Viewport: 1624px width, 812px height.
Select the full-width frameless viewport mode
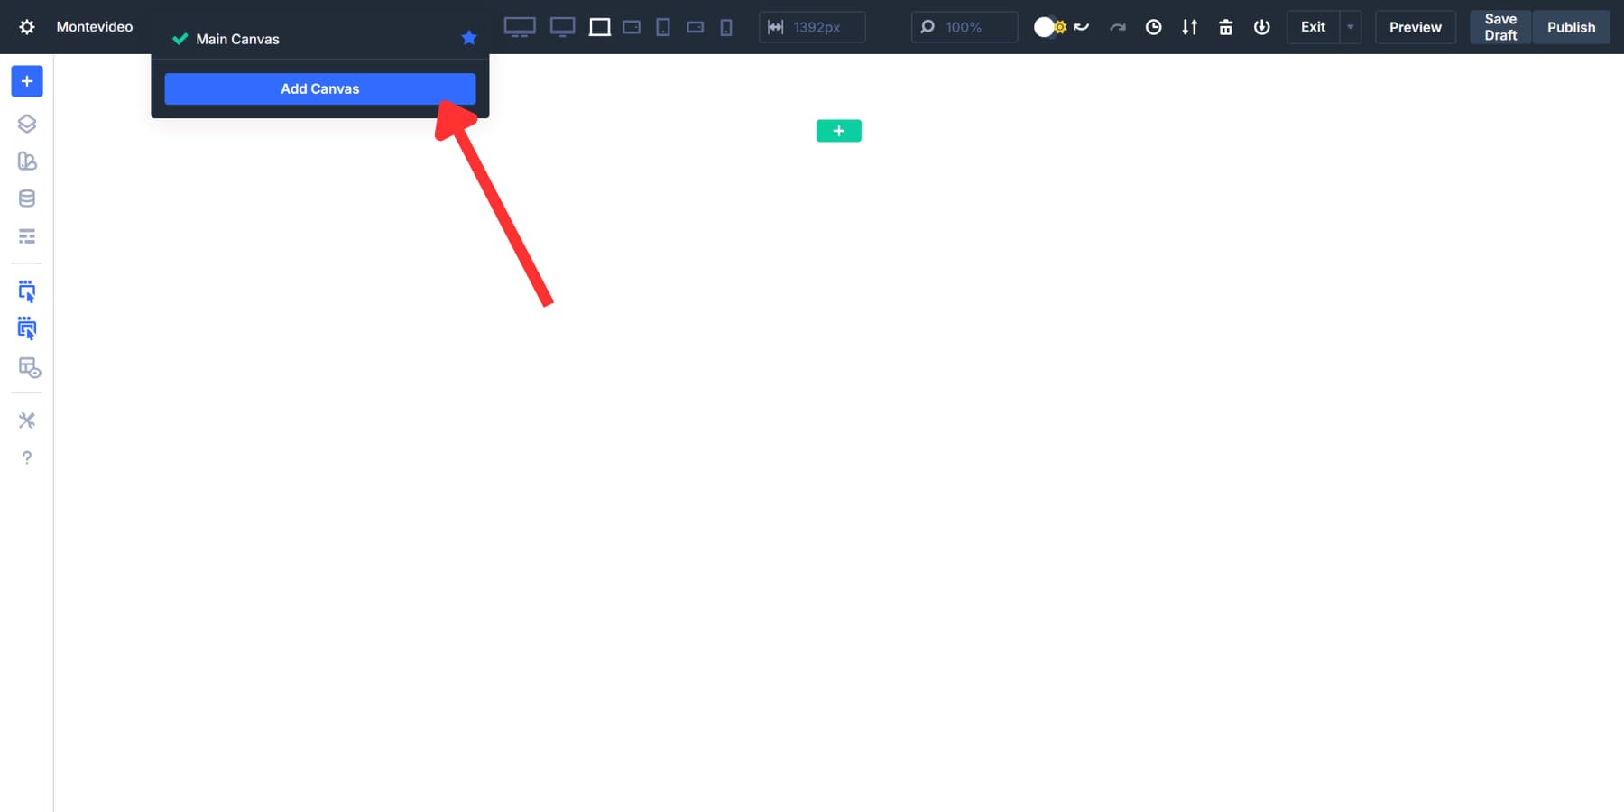click(x=599, y=27)
